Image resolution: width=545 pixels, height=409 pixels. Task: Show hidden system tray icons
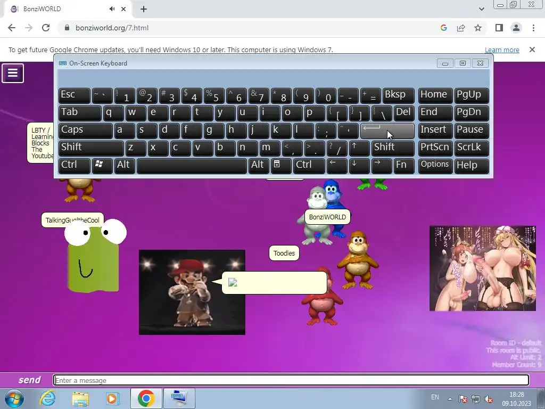click(x=450, y=399)
